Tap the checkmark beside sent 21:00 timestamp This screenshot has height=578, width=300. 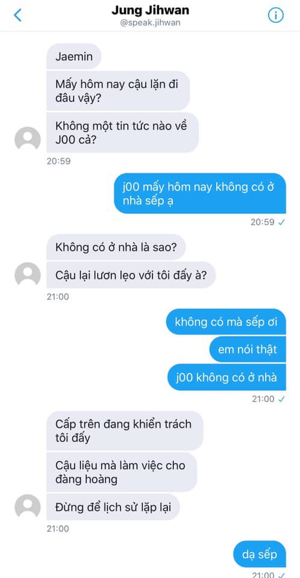pos(281,399)
